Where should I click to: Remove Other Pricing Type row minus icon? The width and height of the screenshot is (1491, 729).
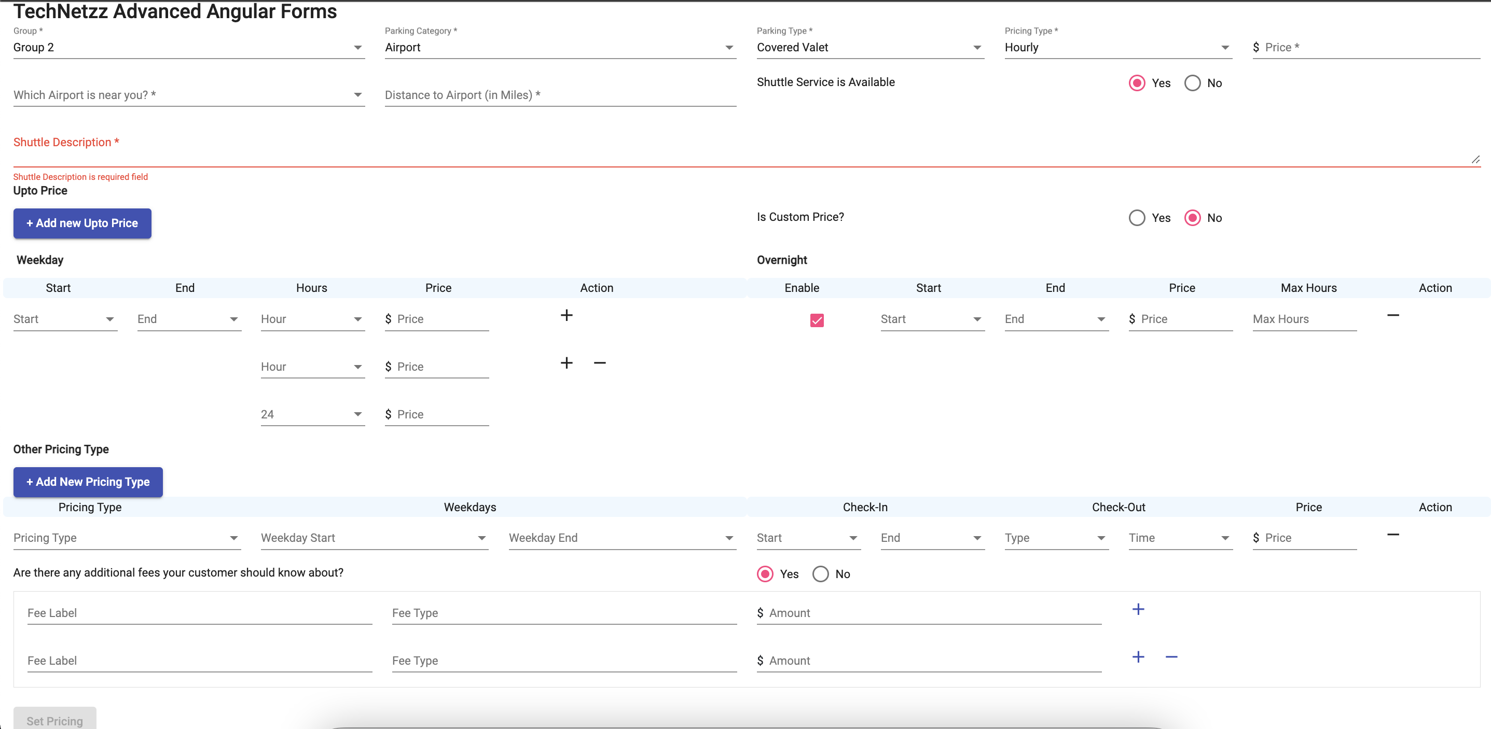[x=1392, y=535]
